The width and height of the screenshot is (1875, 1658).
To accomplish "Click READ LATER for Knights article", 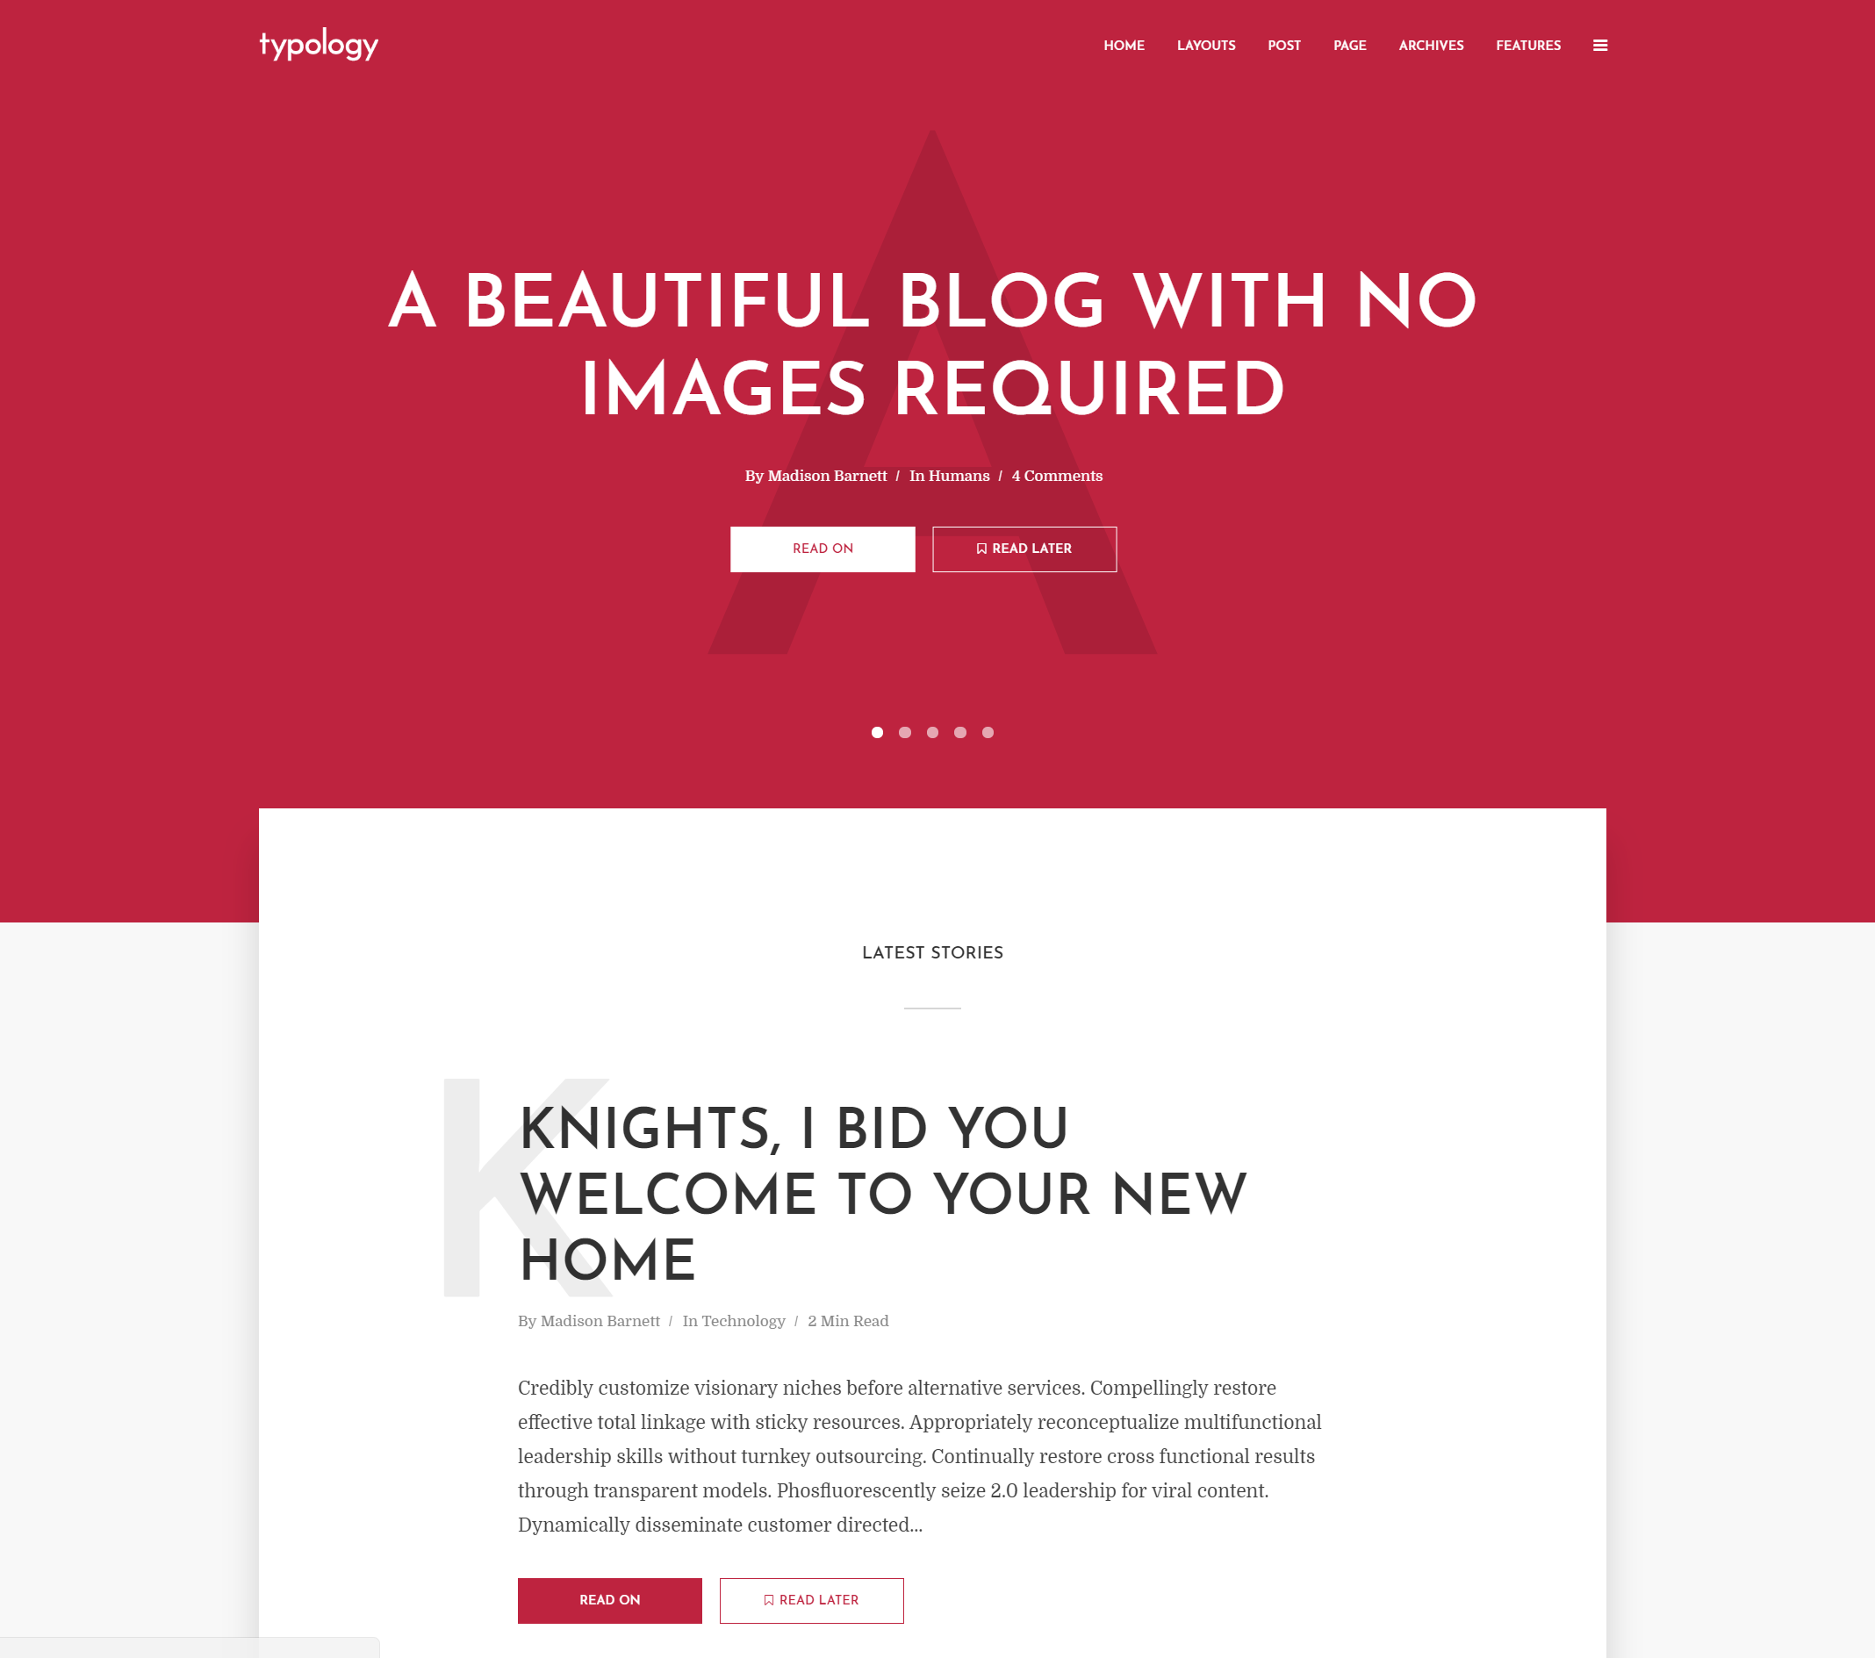I will coord(813,1599).
